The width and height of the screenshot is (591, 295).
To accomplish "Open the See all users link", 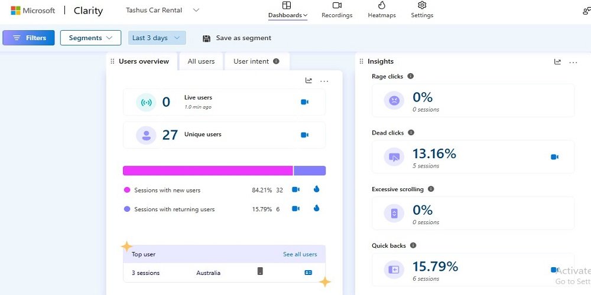I will (x=300, y=254).
